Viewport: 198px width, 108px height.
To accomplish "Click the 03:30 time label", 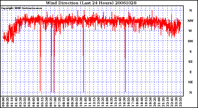I will (29, 102).
